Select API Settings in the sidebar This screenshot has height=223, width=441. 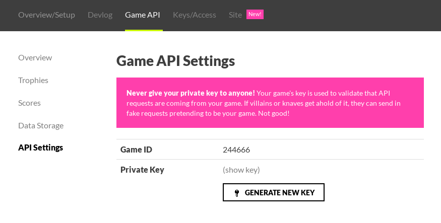pos(41,147)
